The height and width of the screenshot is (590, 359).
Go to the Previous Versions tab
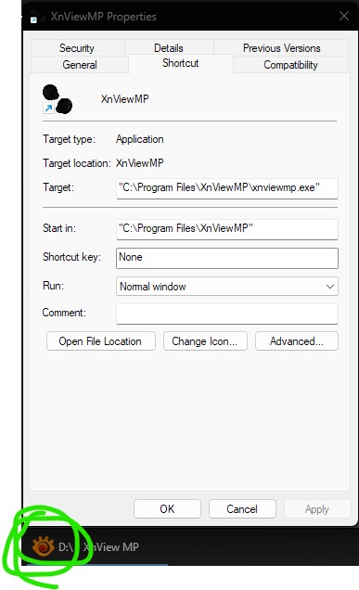pos(281,48)
